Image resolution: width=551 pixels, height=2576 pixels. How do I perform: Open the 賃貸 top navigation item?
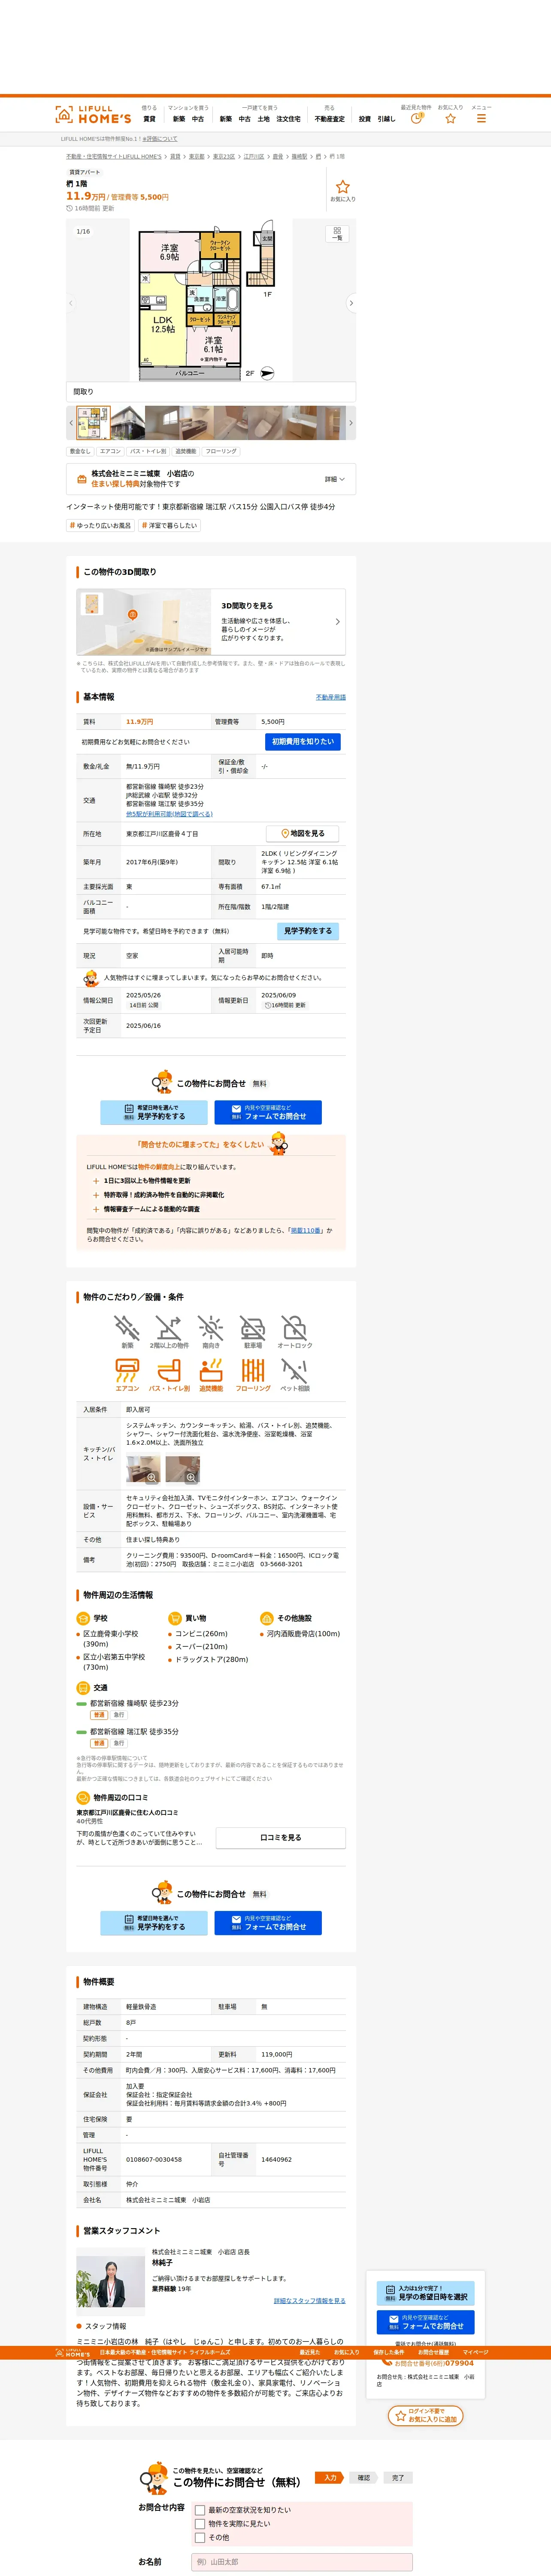(149, 119)
